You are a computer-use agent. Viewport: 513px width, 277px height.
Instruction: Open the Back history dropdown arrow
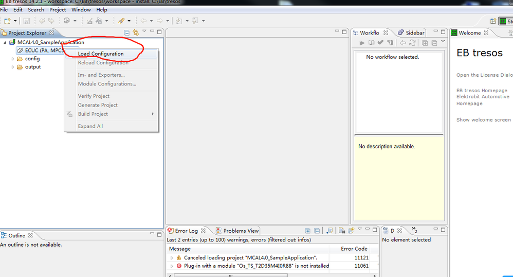pos(151,21)
